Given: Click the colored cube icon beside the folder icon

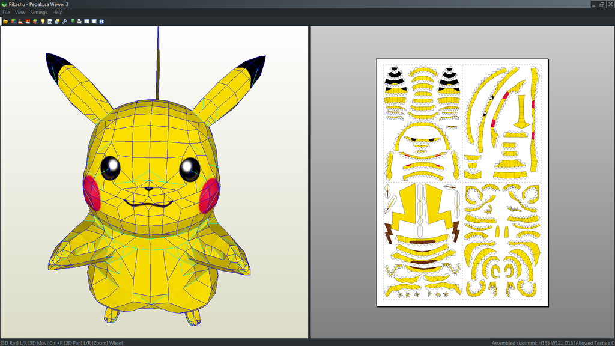Looking at the screenshot, I should point(13,22).
